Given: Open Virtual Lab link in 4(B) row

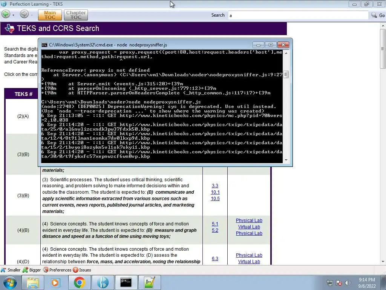Looking at the screenshot, I should coord(249,227).
